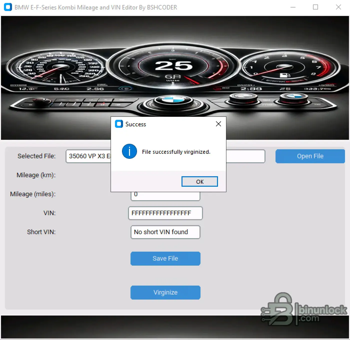The image size is (350, 340).
Task: Click the BMW dashboard banner image
Action: point(175,78)
